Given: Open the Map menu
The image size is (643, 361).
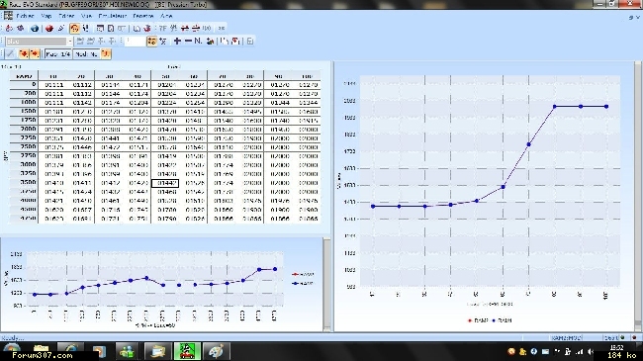Looking at the screenshot, I should click(46, 16).
